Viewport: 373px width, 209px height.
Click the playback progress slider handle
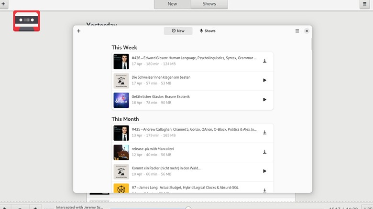tap(188, 208)
